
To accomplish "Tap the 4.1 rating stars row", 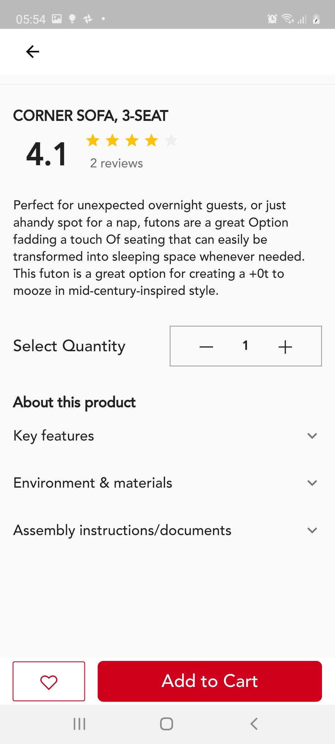I will [132, 140].
